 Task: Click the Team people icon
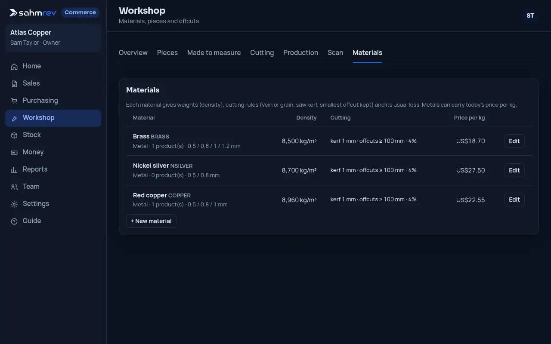pyautogui.click(x=14, y=187)
